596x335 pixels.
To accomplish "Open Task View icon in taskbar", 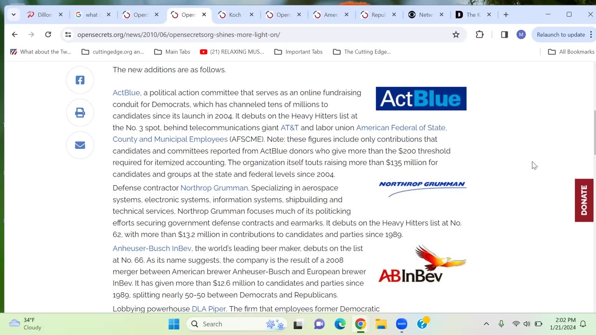I will [298, 324].
